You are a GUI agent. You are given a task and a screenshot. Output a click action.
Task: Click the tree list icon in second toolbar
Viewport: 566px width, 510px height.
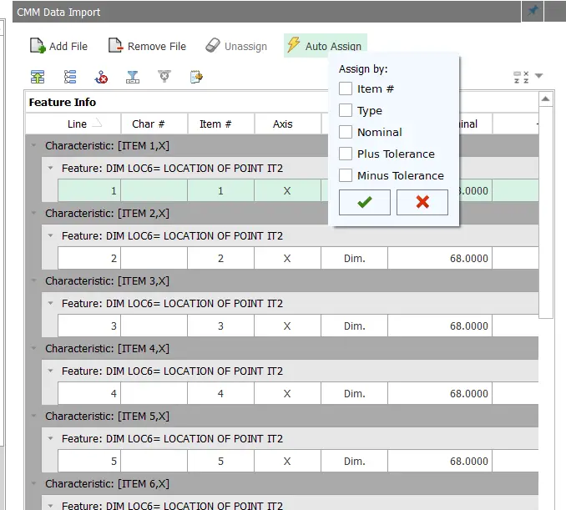click(x=70, y=77)
